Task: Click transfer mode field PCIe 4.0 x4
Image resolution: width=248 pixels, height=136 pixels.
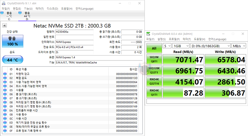Action: [x=74, y=47]
